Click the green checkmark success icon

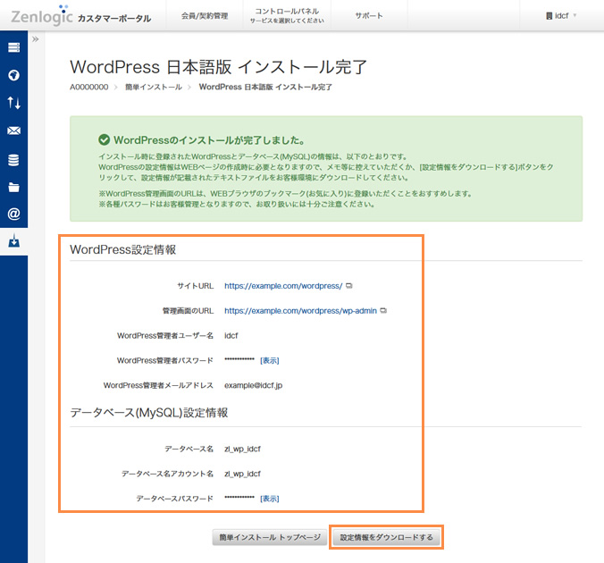click(104, 140)
